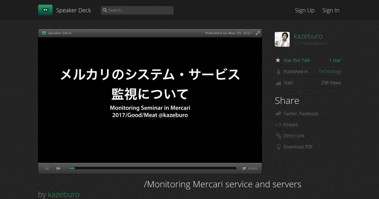Viewport: 379px width, 199px height.
Task: Click the download document icon
Action: point(279,147)
